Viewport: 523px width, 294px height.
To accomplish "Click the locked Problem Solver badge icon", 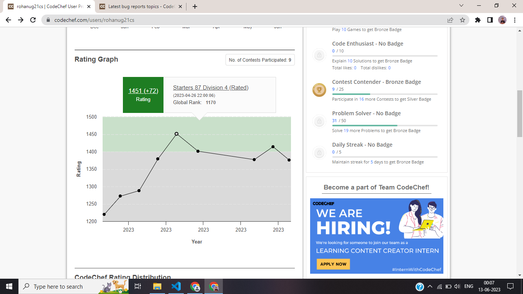I will tap(319, 121).
